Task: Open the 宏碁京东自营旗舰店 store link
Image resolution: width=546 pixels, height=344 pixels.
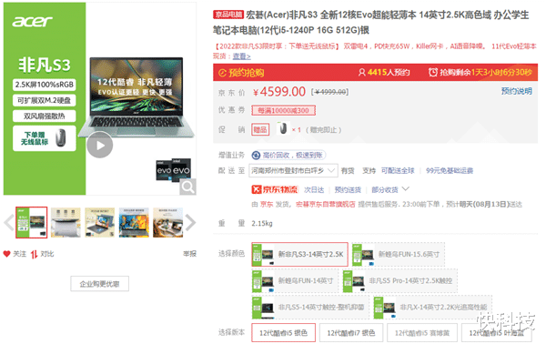Action: pos(325,205)
